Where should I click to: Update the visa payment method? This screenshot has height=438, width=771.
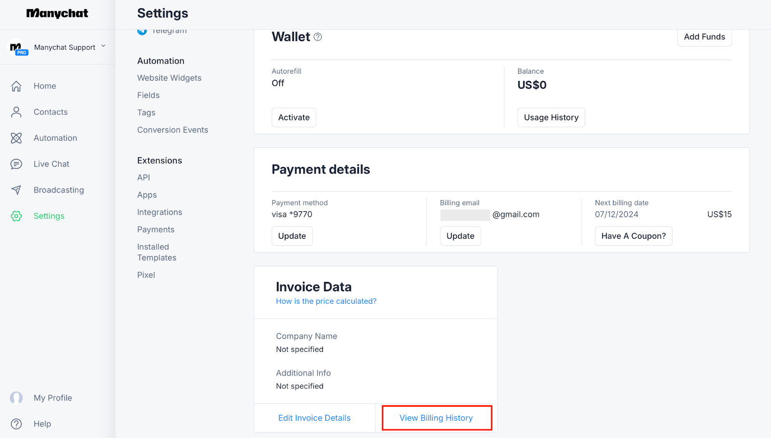click(x=292, y=236)
